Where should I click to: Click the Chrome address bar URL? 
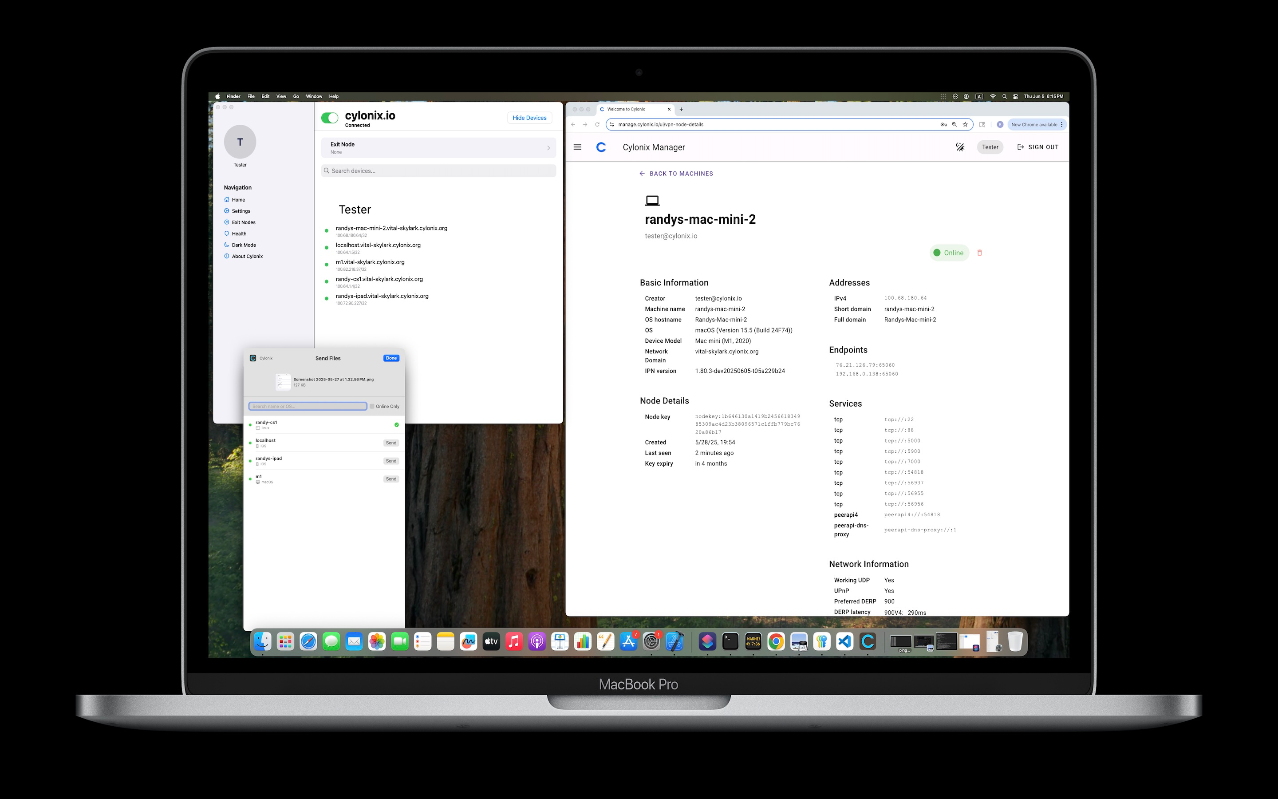point(661,125)
